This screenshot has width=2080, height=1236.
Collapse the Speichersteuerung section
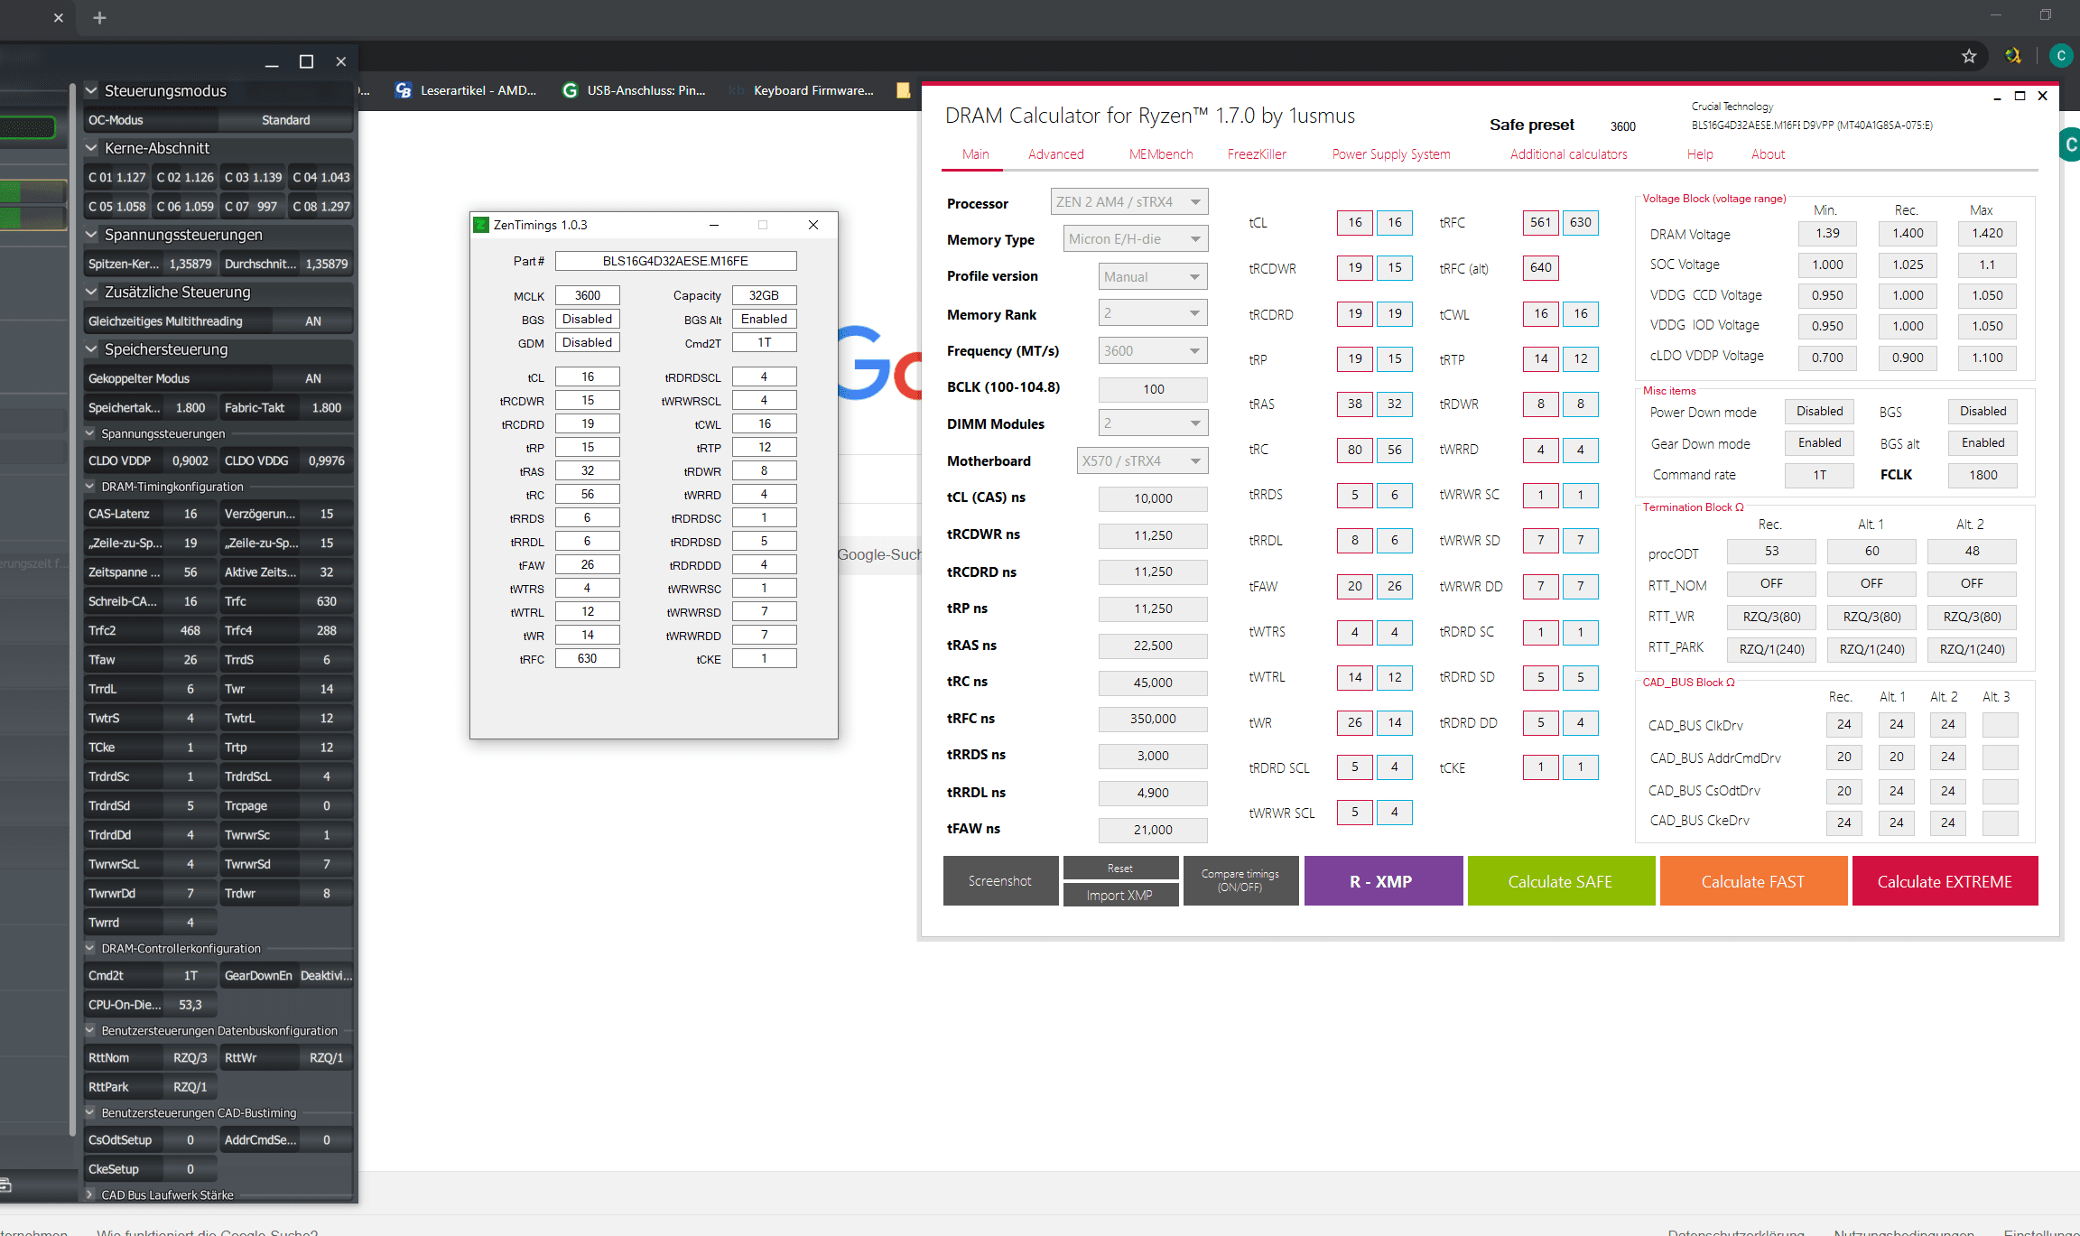91,349
